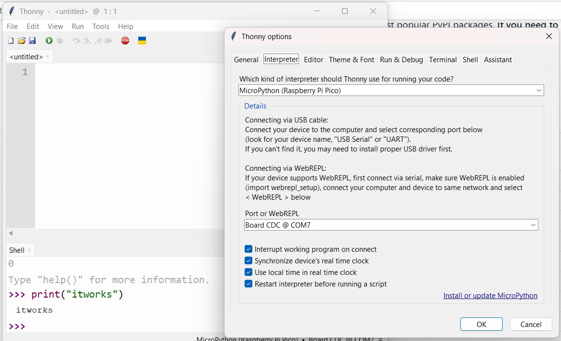The width and height of the screenshot is (561, 341).
Task: Click the Resume debug icon
Action: click(x=109, y=41)
